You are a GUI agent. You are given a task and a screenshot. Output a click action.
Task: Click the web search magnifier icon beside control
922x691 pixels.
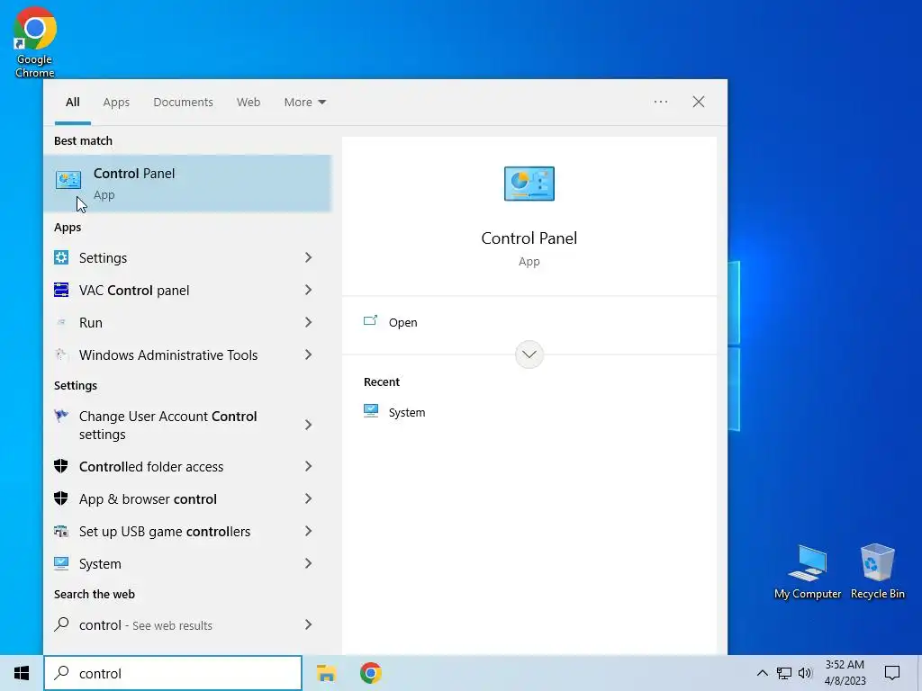tap(61, 624)
